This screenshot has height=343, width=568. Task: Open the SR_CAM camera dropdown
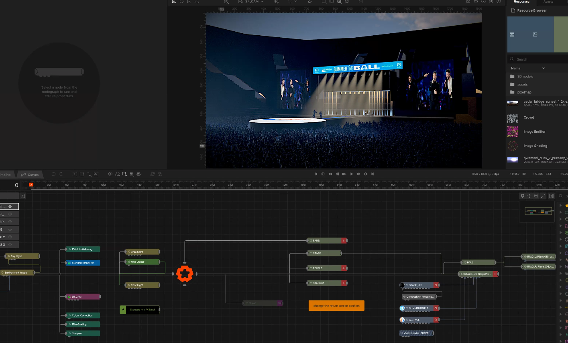254,2
